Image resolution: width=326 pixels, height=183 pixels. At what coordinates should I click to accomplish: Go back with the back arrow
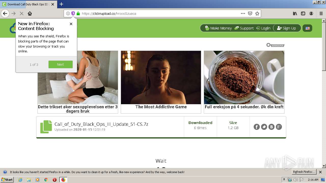click(x=5, y=13)
